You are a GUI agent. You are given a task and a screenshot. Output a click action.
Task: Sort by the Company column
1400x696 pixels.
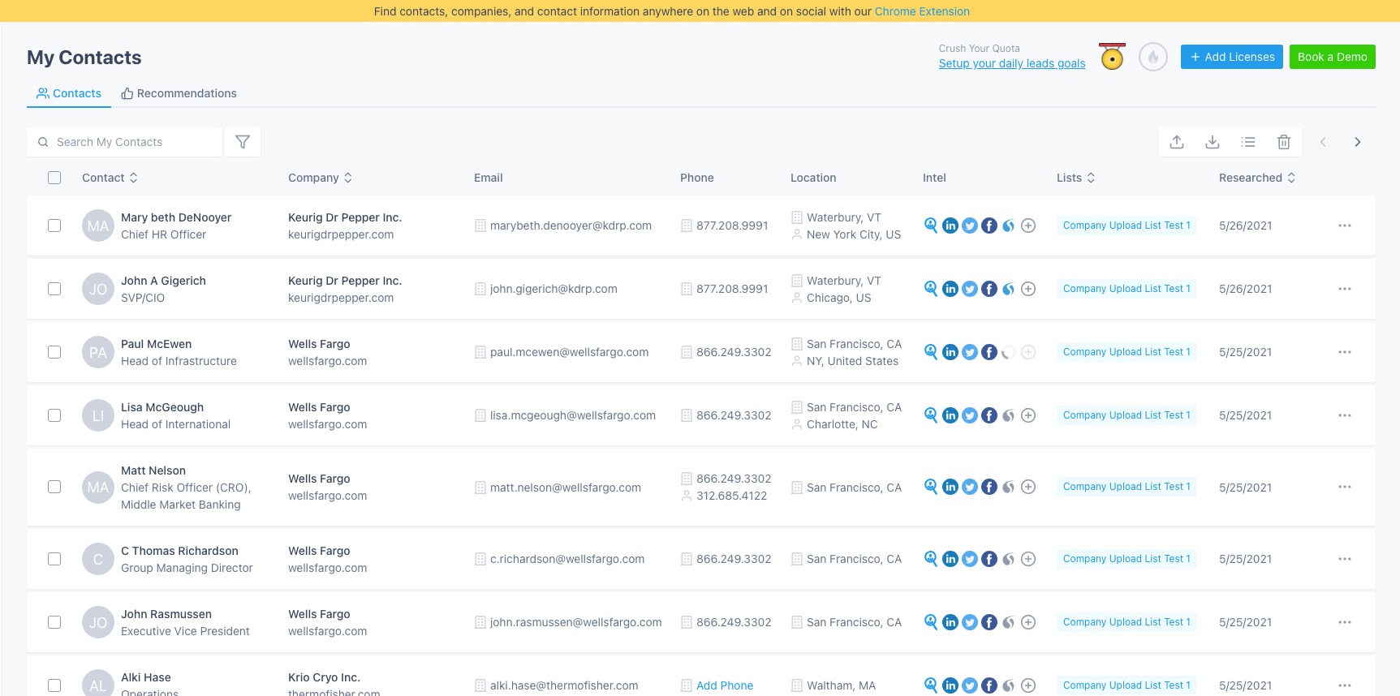coord(320,178)
